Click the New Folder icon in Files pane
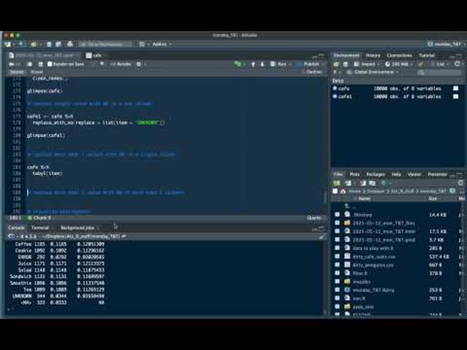 pos(337,183)
